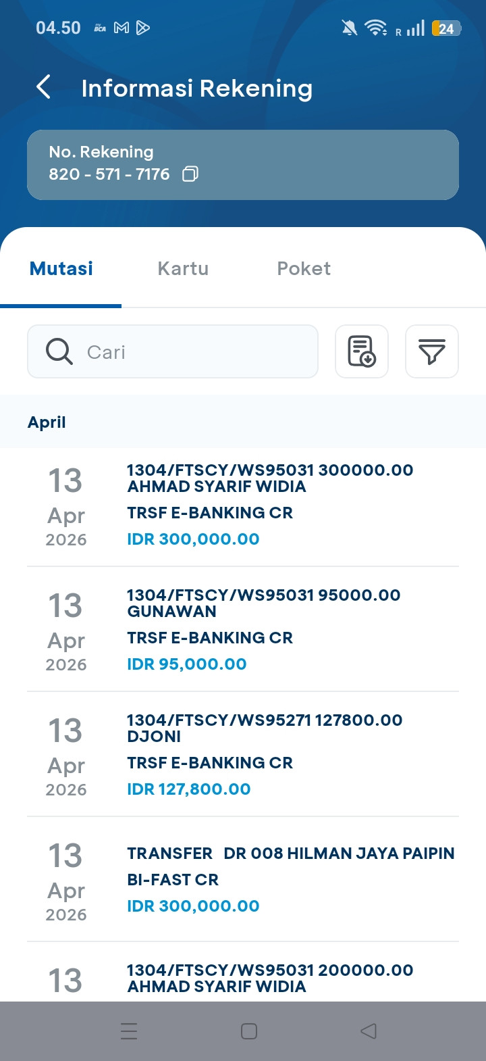Tap the back arrow icon
486x1061 pixels.
43,87
